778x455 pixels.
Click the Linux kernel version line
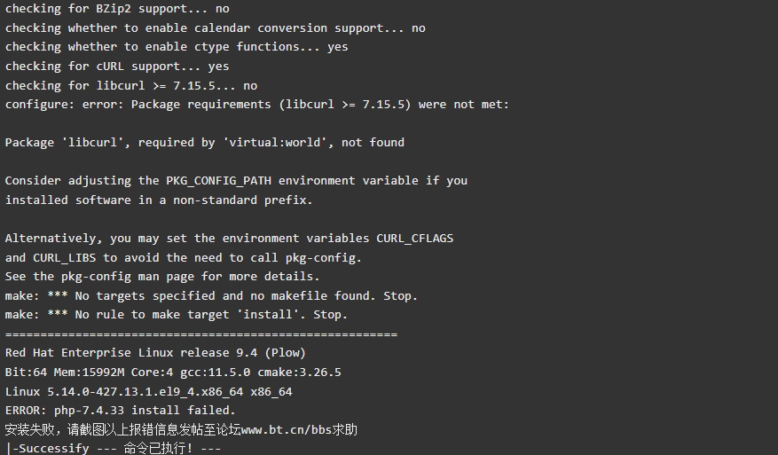click(x=149, y=392)
